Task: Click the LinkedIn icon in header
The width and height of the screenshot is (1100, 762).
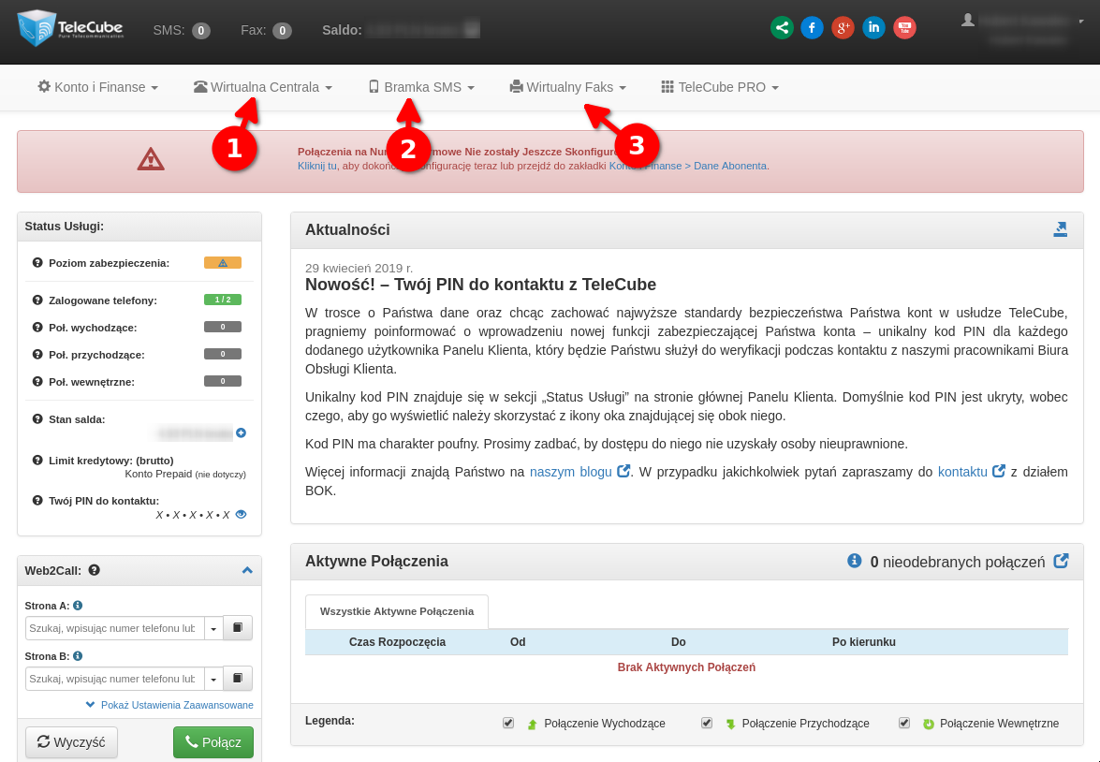Action: (873, 28)
